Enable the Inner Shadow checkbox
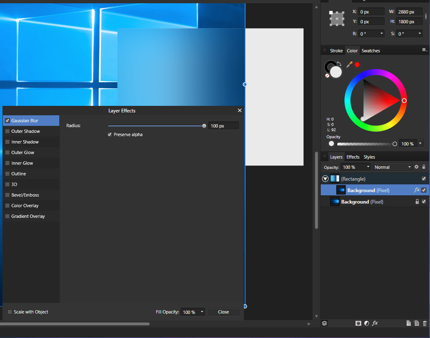Image resolution: width=430 pixels, height=338 pixels. (7, 142)
